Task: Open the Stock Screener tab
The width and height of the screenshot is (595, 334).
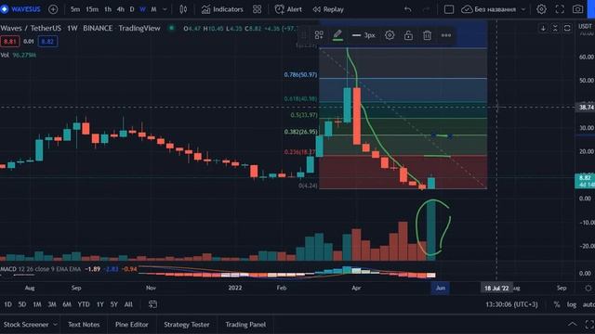Action: 26,325
